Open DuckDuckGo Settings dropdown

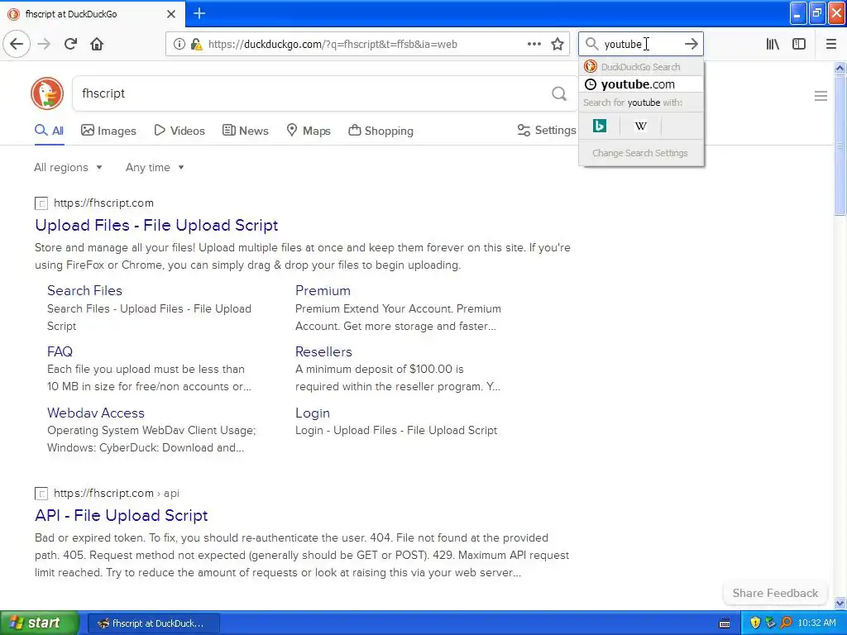pos(547,130)
